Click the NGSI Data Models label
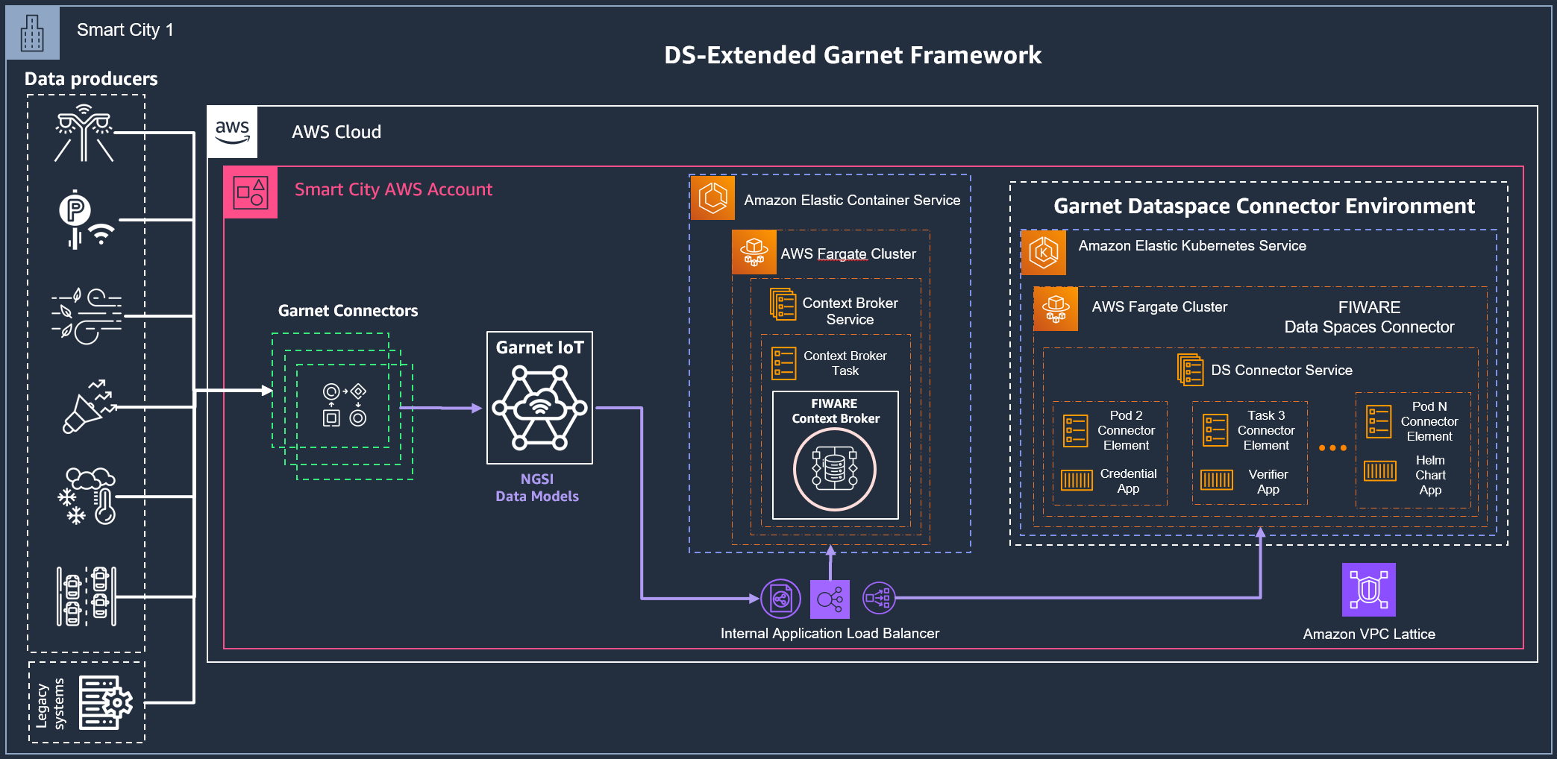 (x=537, y=488)
